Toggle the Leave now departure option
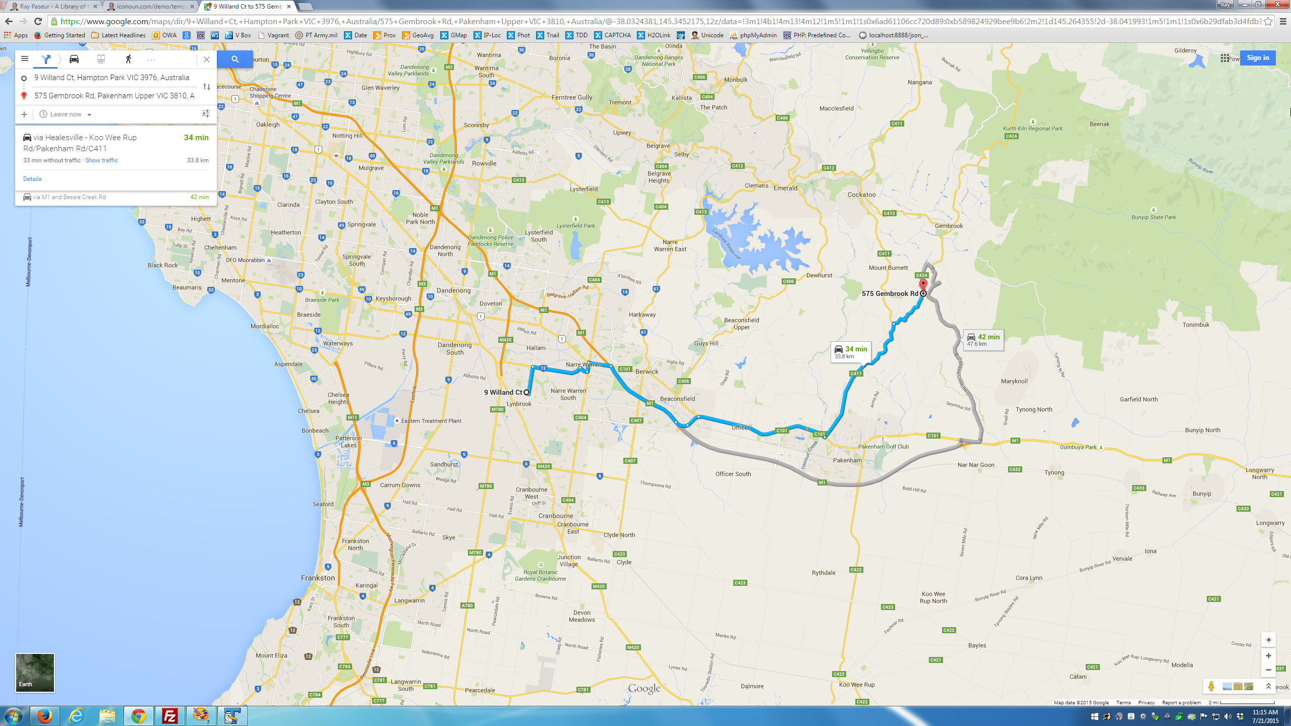The width and height of the screenshot is (1291, 726). [67, 113]
